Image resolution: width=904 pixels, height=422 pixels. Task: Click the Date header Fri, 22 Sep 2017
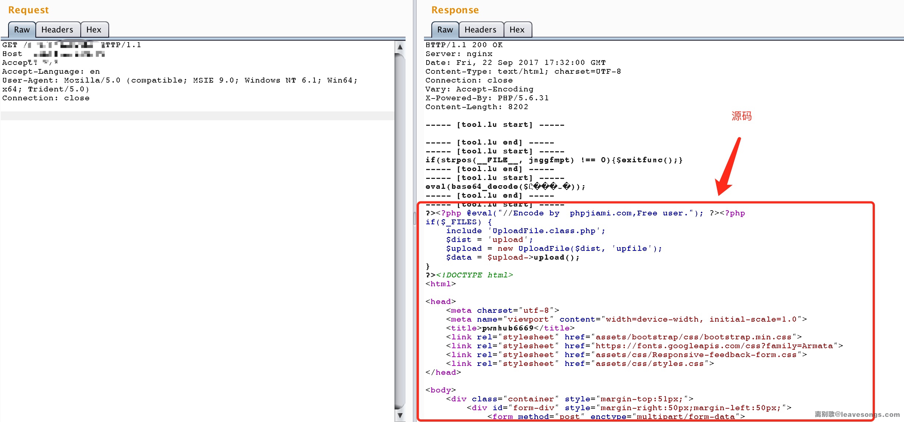coord(515,63)
